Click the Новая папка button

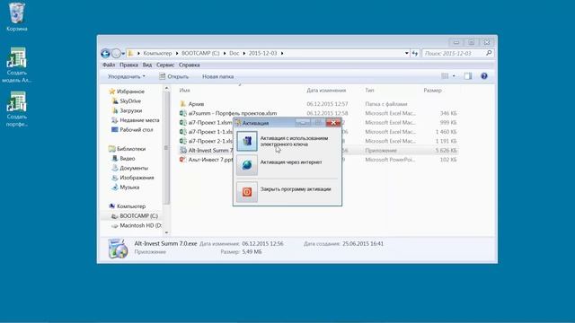click(x=217, y=76)
